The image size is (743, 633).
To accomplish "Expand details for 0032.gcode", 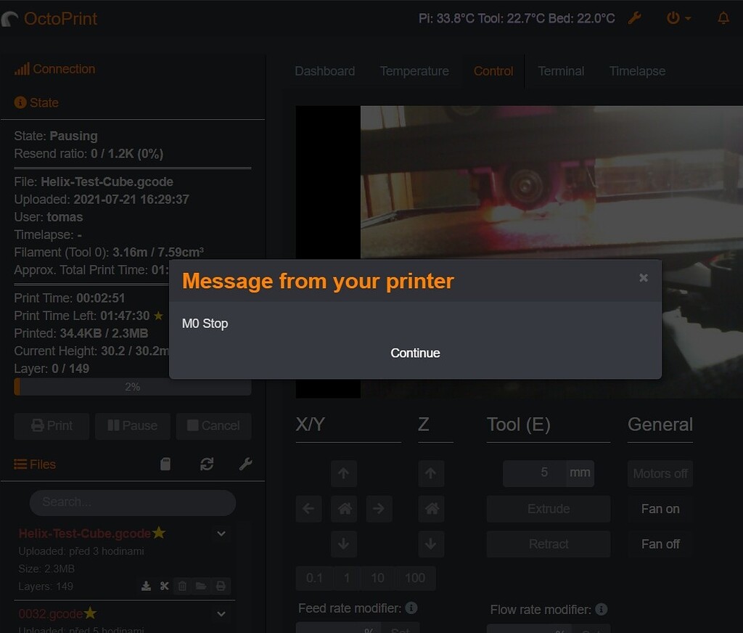I will coord(221,613).
